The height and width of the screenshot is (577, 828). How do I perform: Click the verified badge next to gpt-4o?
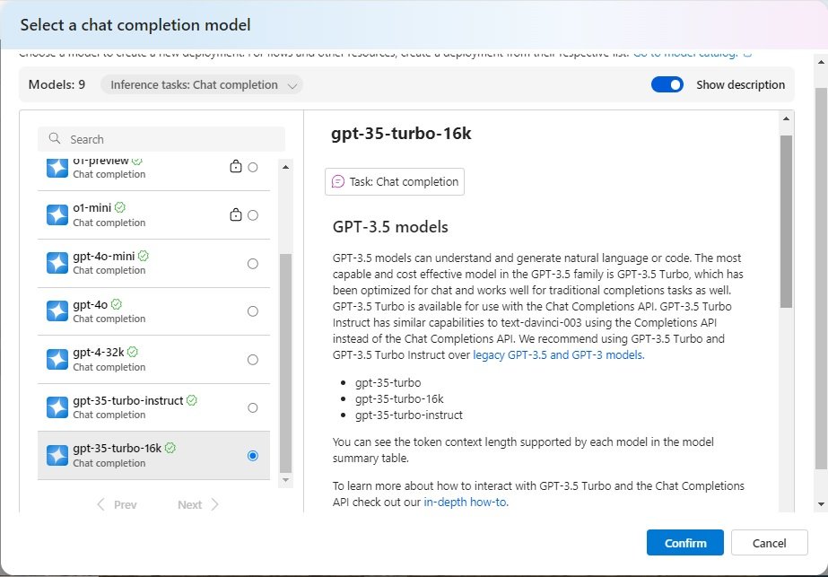[x=117, y=304]
